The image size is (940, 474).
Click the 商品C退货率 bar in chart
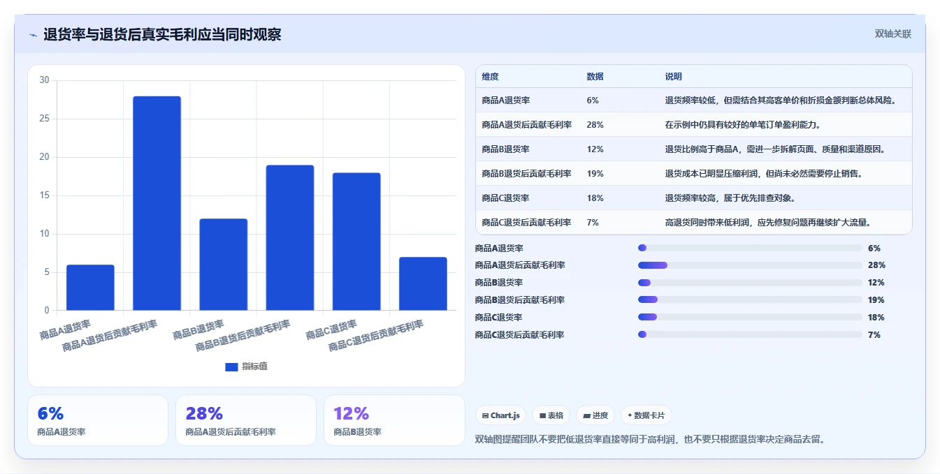[x=356, y=242]
